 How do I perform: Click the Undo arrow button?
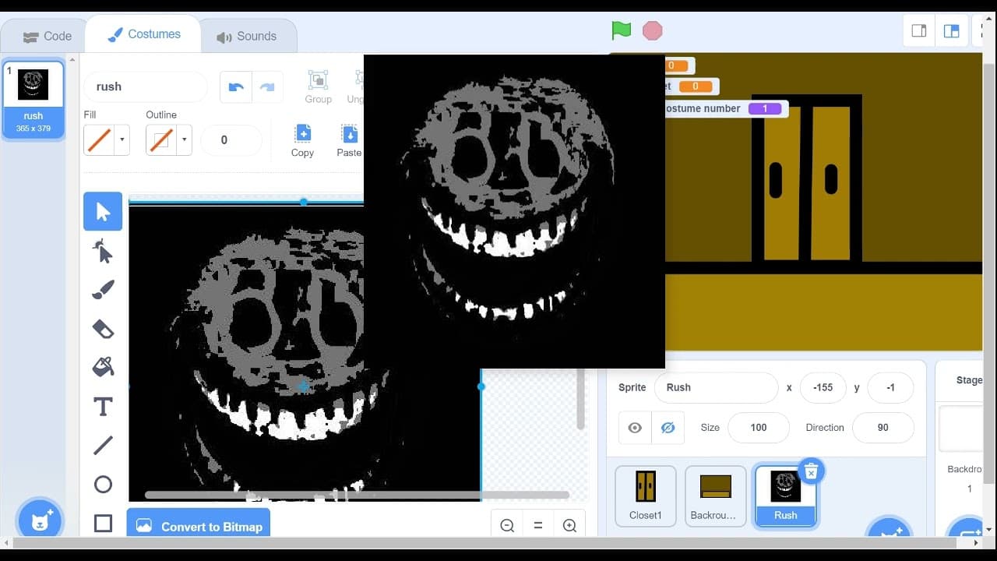point(236,86)
